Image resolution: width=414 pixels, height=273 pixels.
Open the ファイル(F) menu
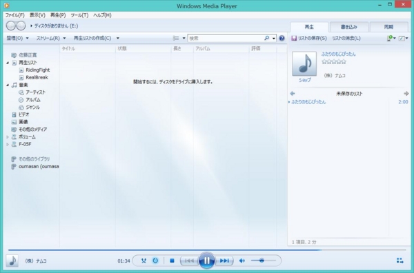click(x=14, y=15)
